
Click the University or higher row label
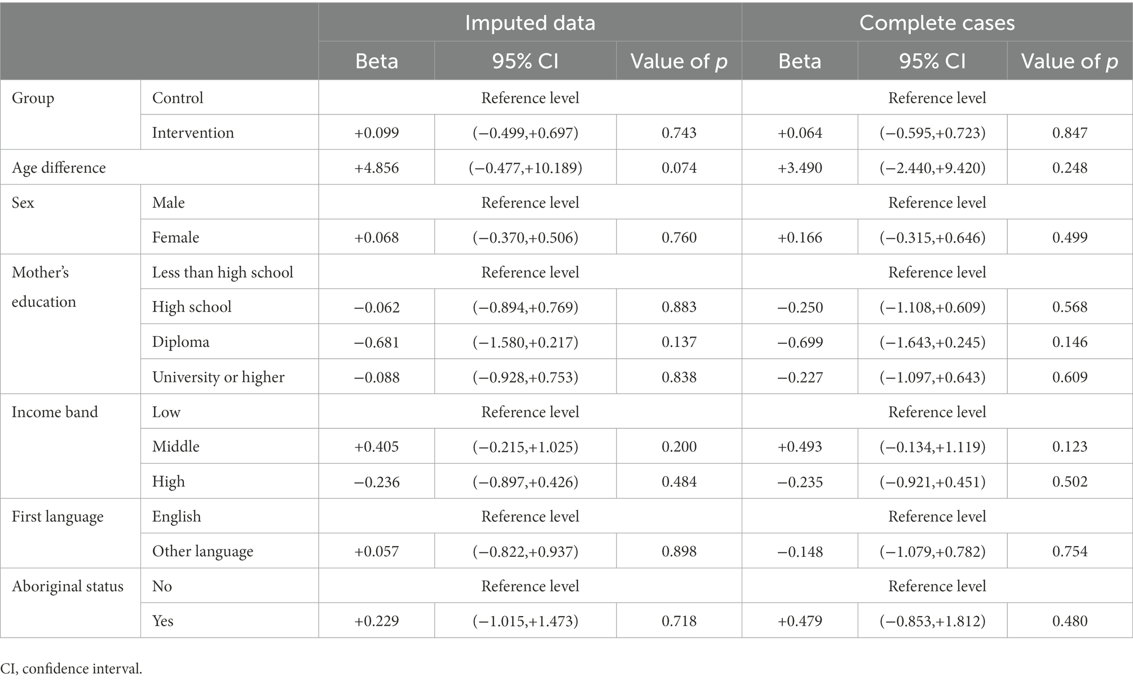(218, 377)
